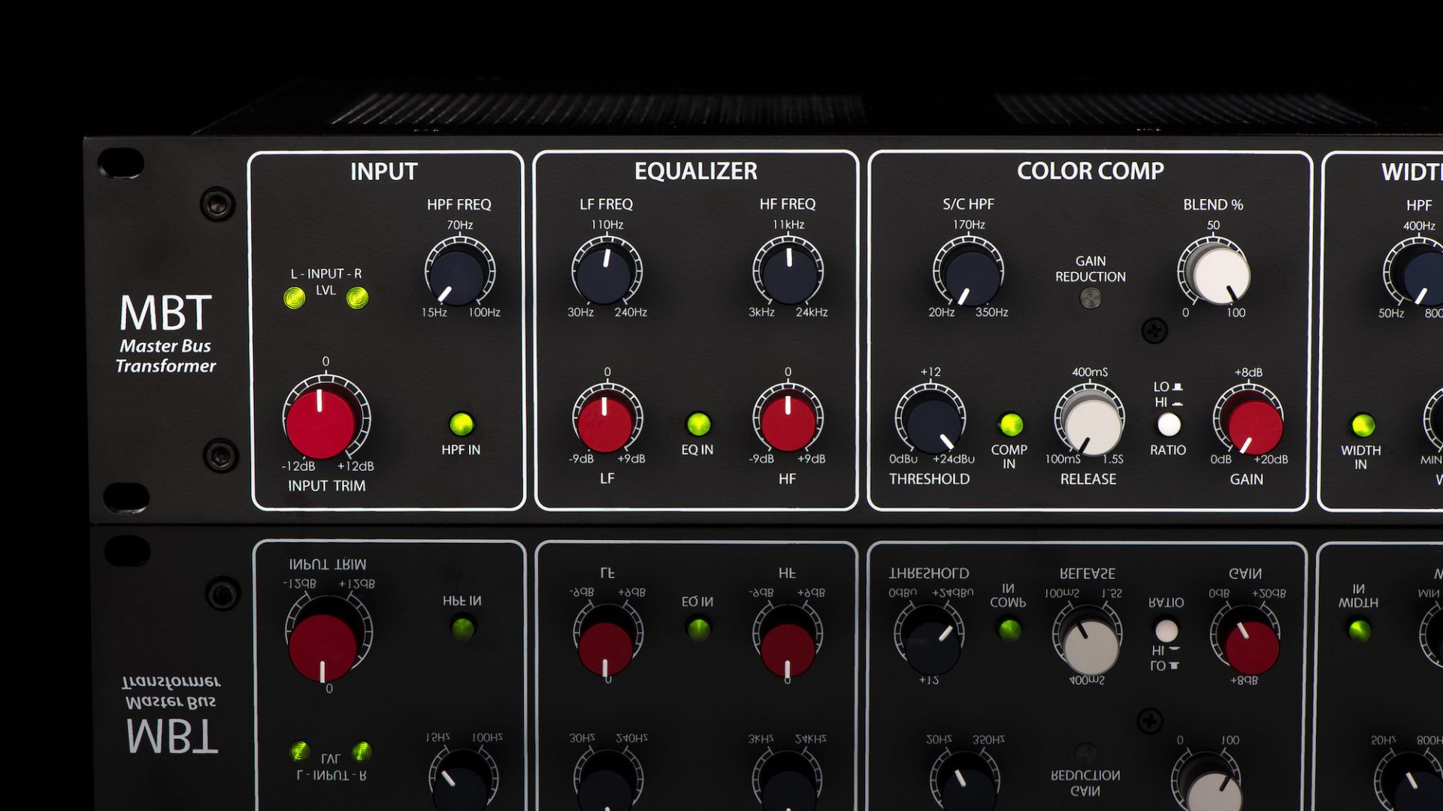1443x811 pixels.
Task: Click the lower rack screw on left ear
Action: click(x=221, y=456)
